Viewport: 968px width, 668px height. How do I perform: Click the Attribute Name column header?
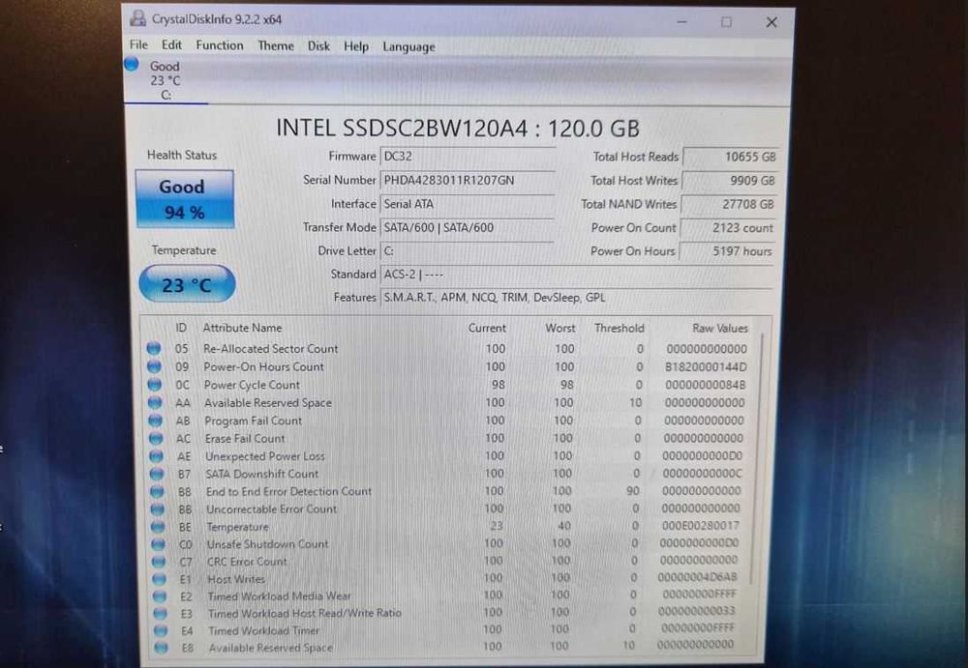coord(242,328)
